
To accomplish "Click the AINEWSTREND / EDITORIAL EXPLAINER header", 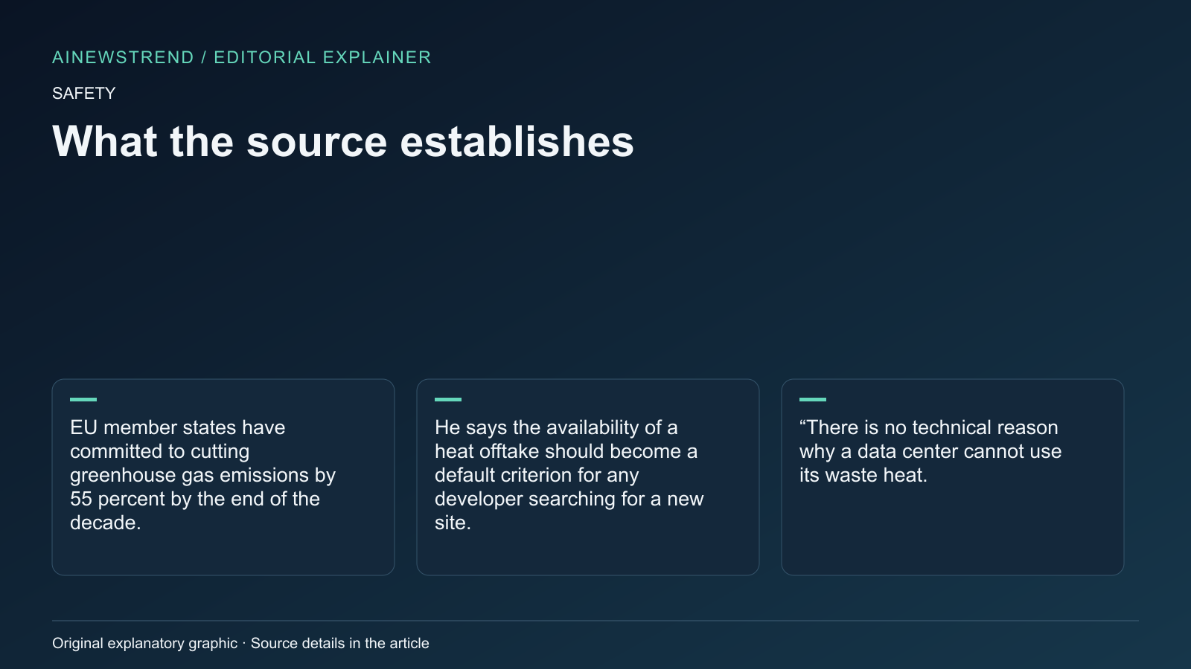I will point(241,57).
